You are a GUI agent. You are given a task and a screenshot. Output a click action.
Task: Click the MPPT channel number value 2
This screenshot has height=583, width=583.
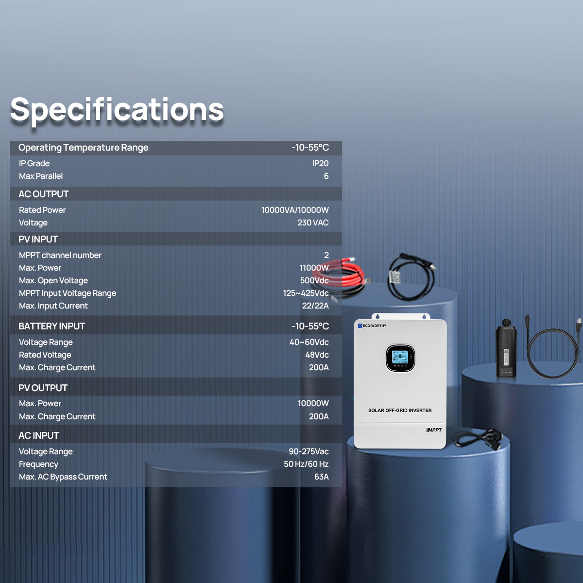coord(326,255)
